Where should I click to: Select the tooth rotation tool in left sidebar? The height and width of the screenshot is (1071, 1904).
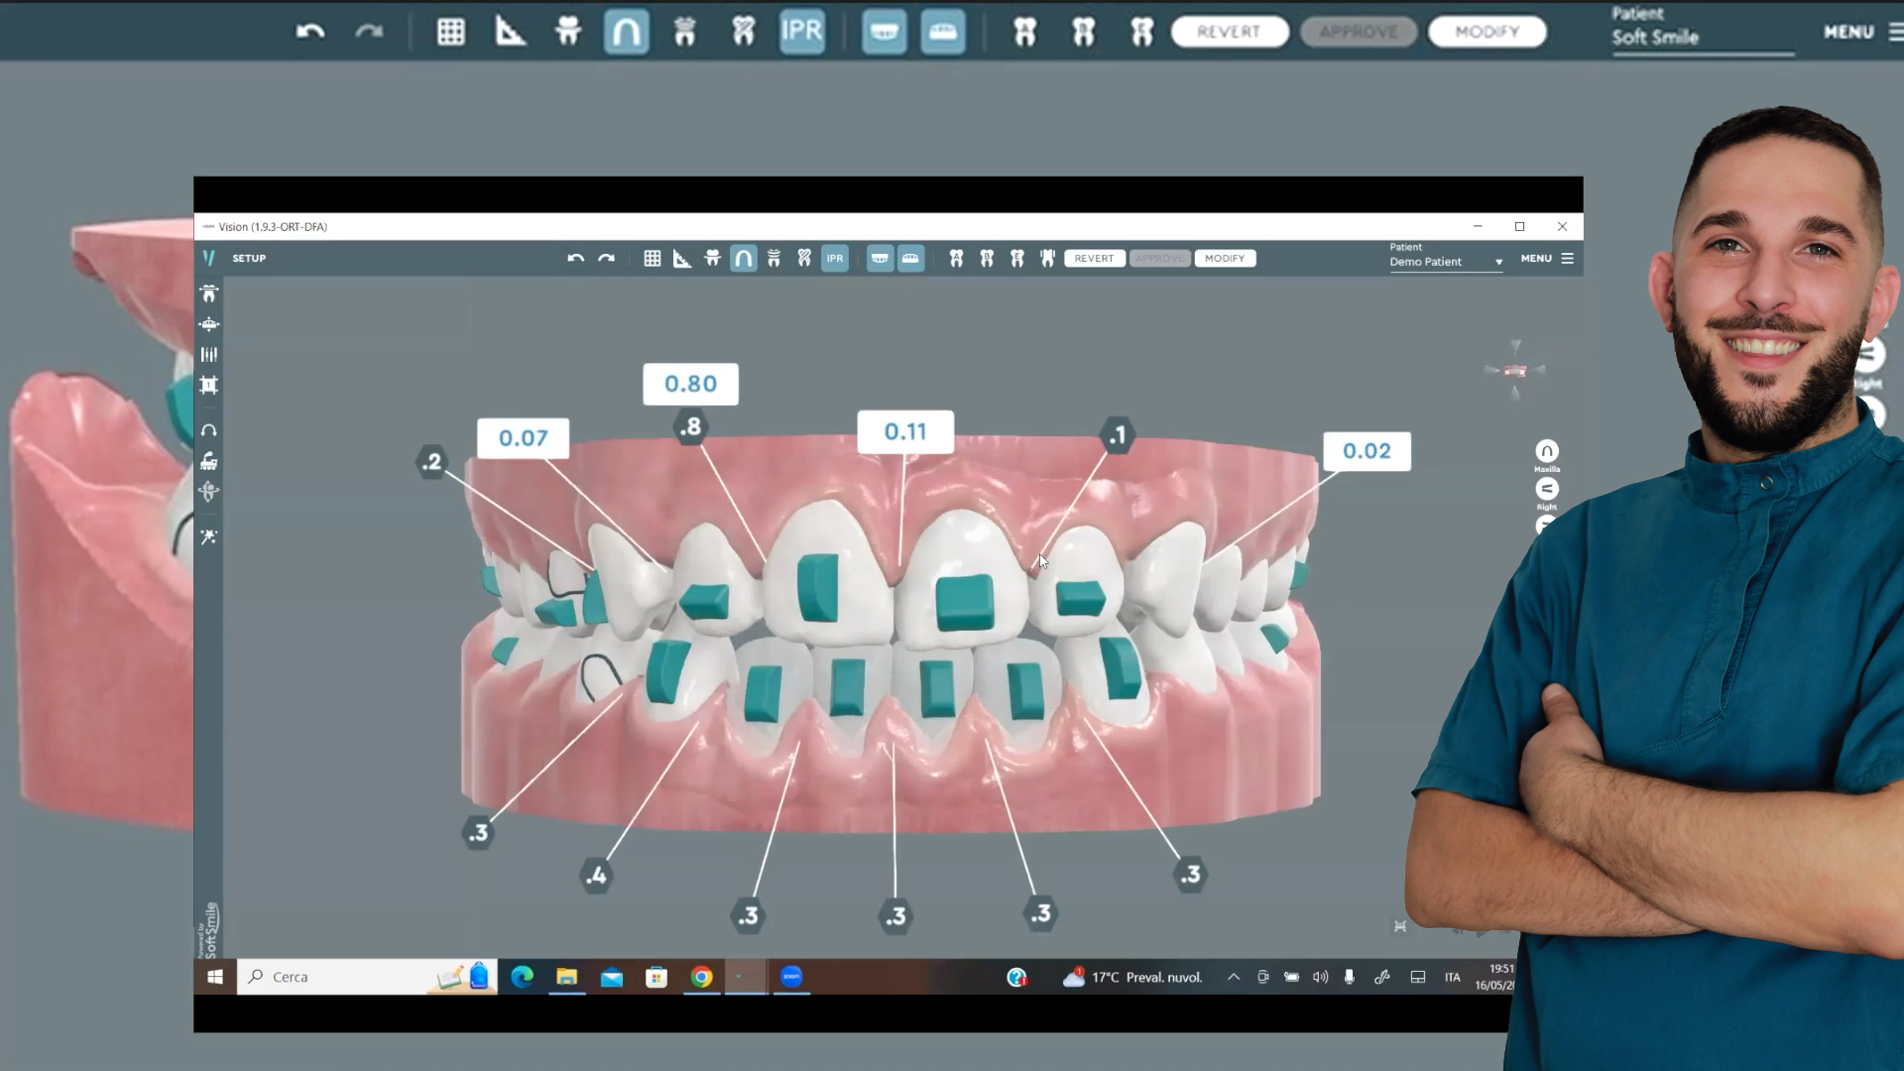coord(208,491)
